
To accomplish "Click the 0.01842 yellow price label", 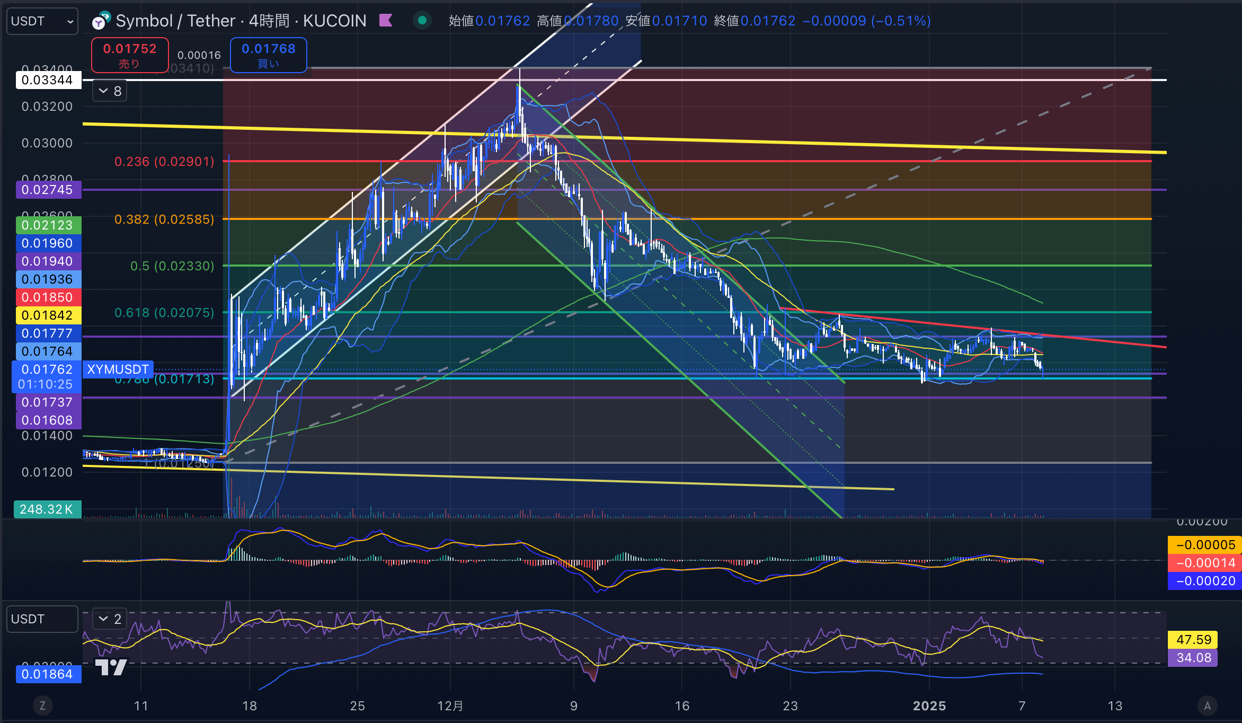I will 48,315.
